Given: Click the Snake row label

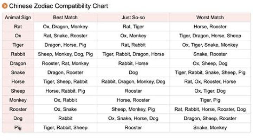Looking at the screenshot, I should coord(18,73).
